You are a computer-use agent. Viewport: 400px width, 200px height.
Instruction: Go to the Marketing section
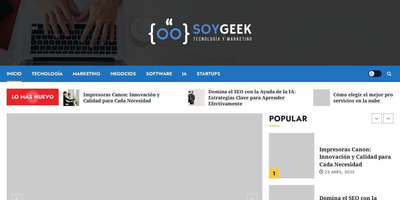[86, 74]
